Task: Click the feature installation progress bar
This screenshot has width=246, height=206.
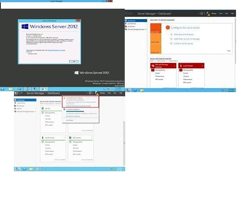Action: pyautogui.click(x=75, y=111)
